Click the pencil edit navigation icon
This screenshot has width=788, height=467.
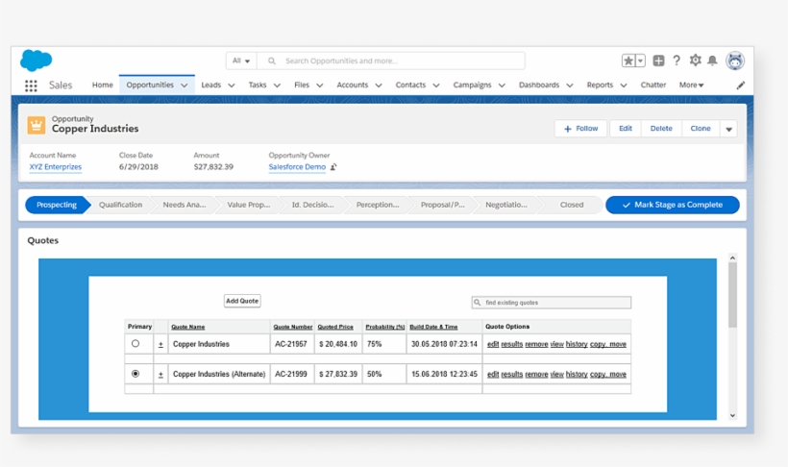pyautogui.click(x=740, y=86)
